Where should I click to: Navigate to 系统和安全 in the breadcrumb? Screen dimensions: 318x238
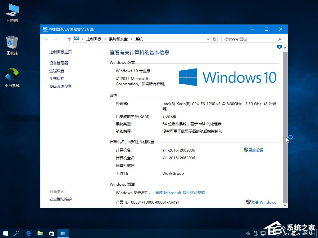point(118,39)
